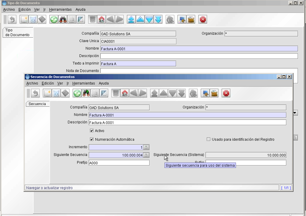Image resolution: width=306 pixels, height=216 pixels.
Task: Open the partially hidden dropdown arrow in Tipo de Documento
Action: coord(295,113)
